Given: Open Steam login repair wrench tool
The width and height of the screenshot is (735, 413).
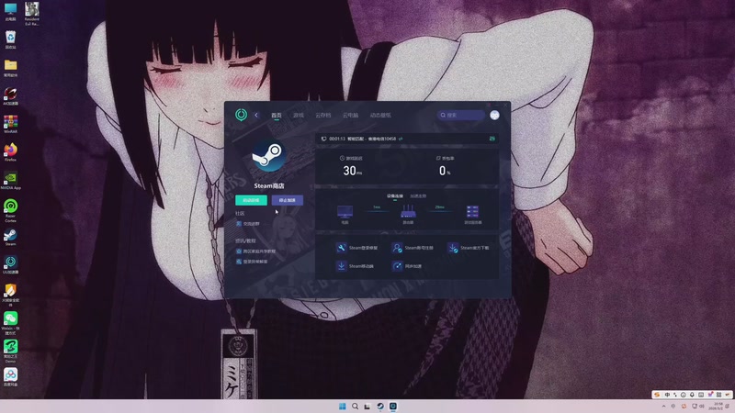Looking at the screenshot, I should [357, 248].
